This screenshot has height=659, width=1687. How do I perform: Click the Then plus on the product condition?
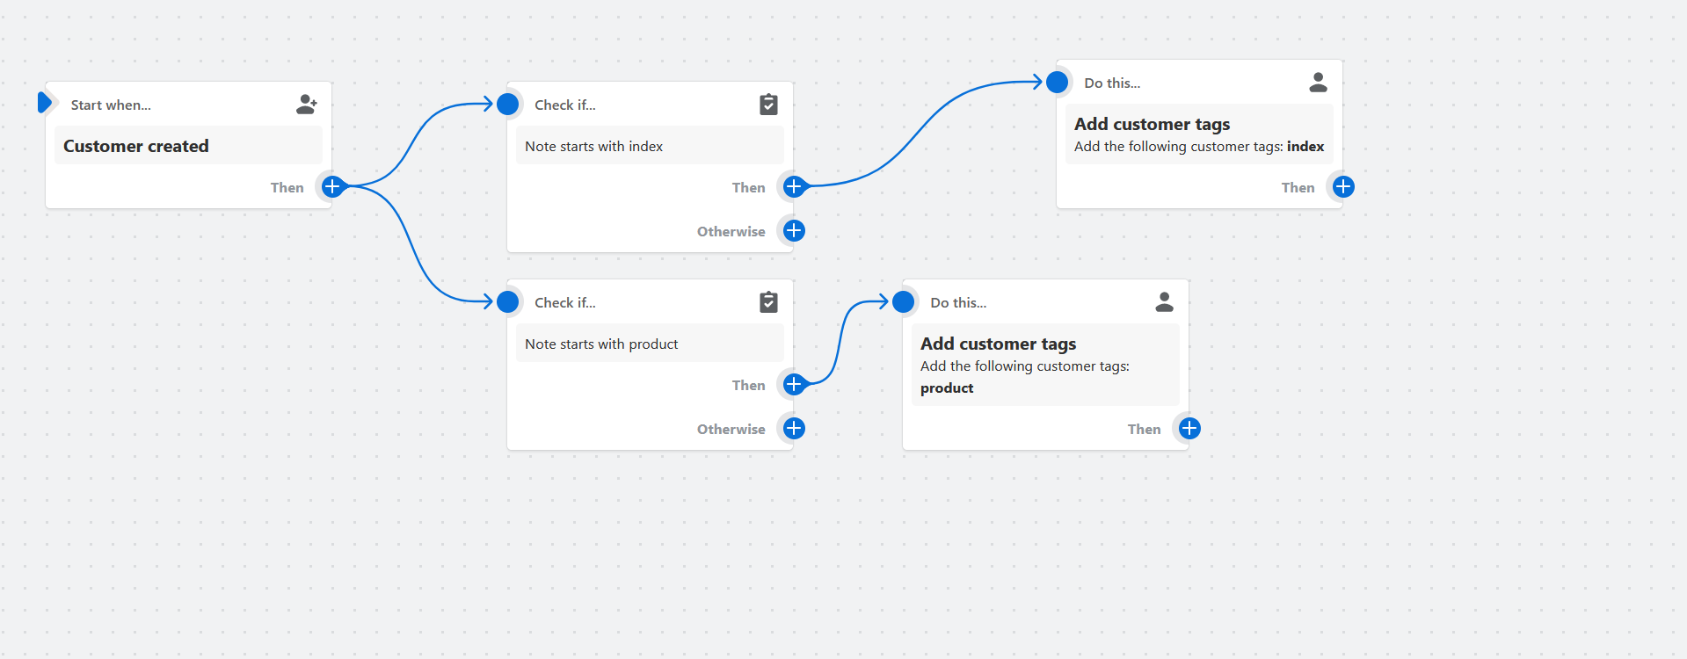(x=794, y=384)
